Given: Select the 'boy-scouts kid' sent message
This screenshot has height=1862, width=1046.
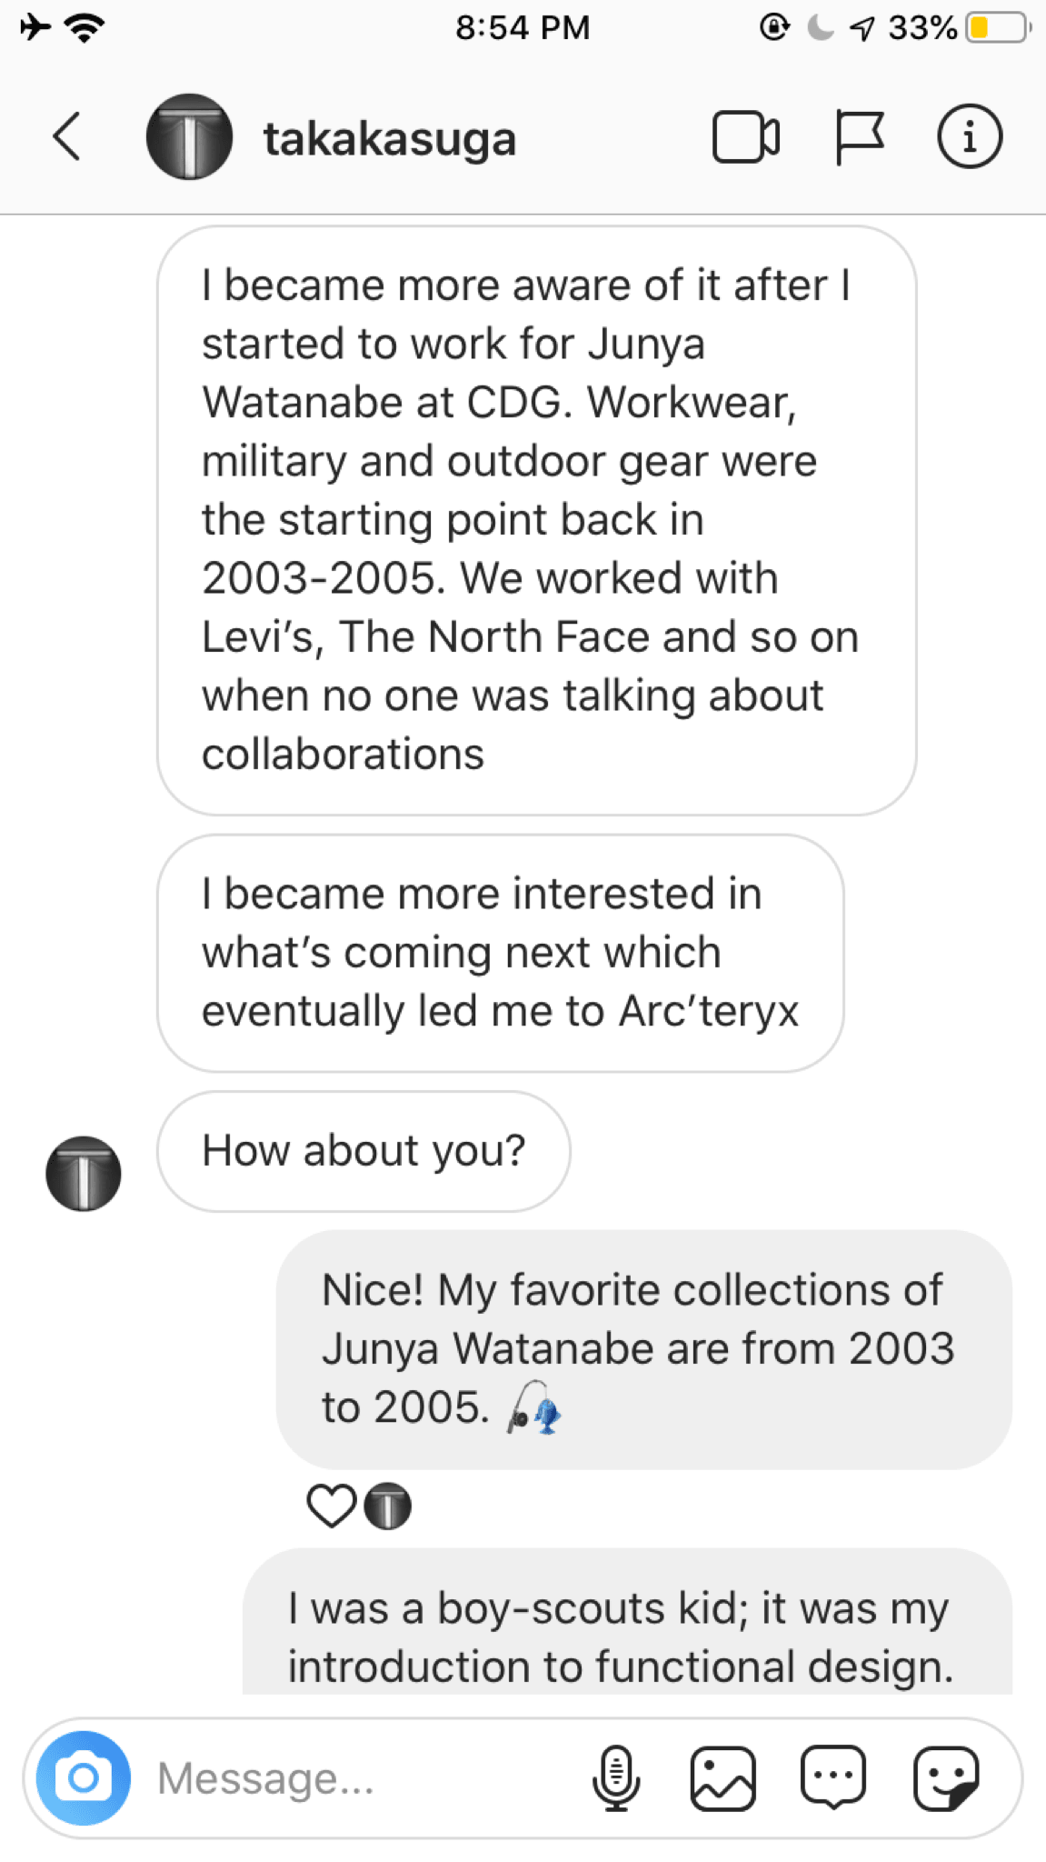Looking at the screenshot, I should tap(627, 1621).
